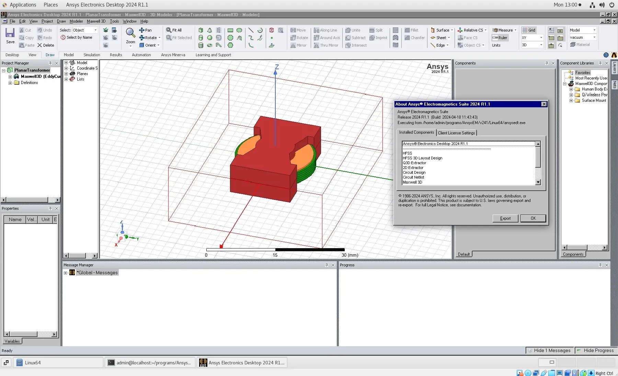Open the Tools menu
The height and width of the screenshot is (376, 618).
coord(114,21)
